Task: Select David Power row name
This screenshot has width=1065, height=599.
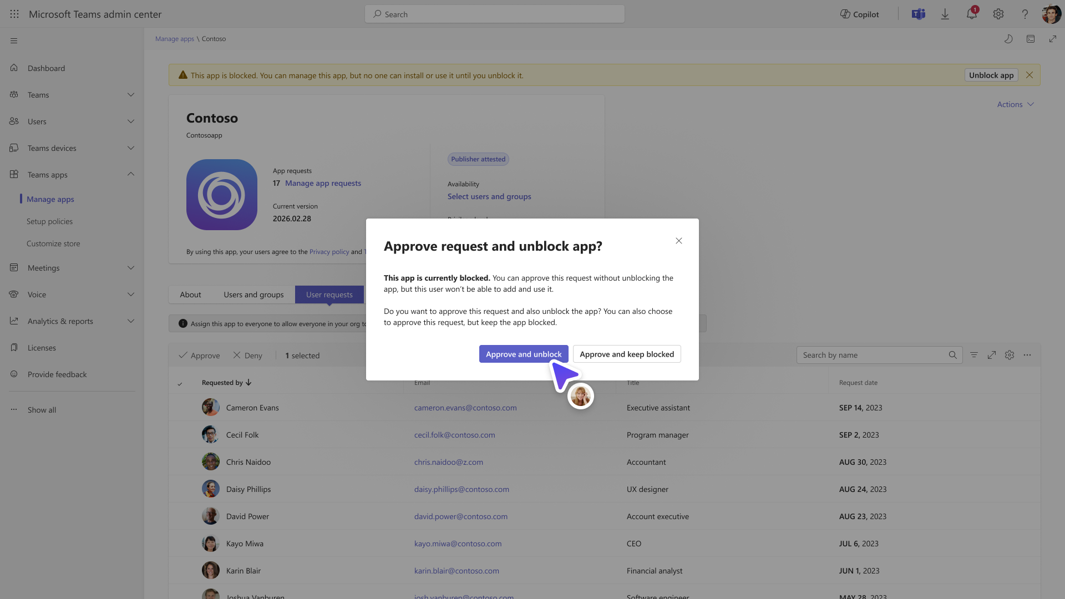Action: pyautogui.click(x=247, y=516)
